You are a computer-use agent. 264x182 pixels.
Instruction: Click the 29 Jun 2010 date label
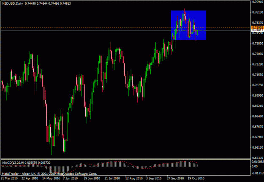coord(92,178)
